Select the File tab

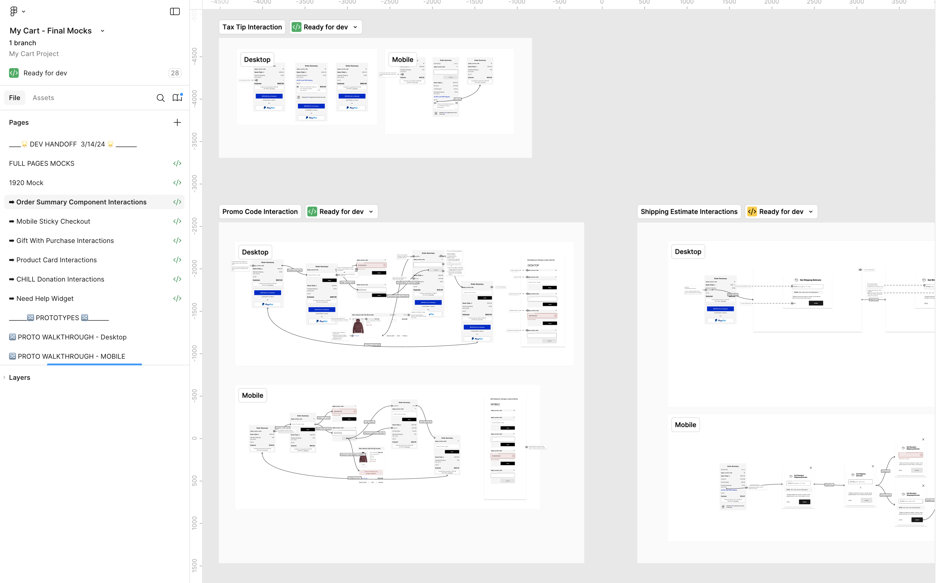click(15, 98)
